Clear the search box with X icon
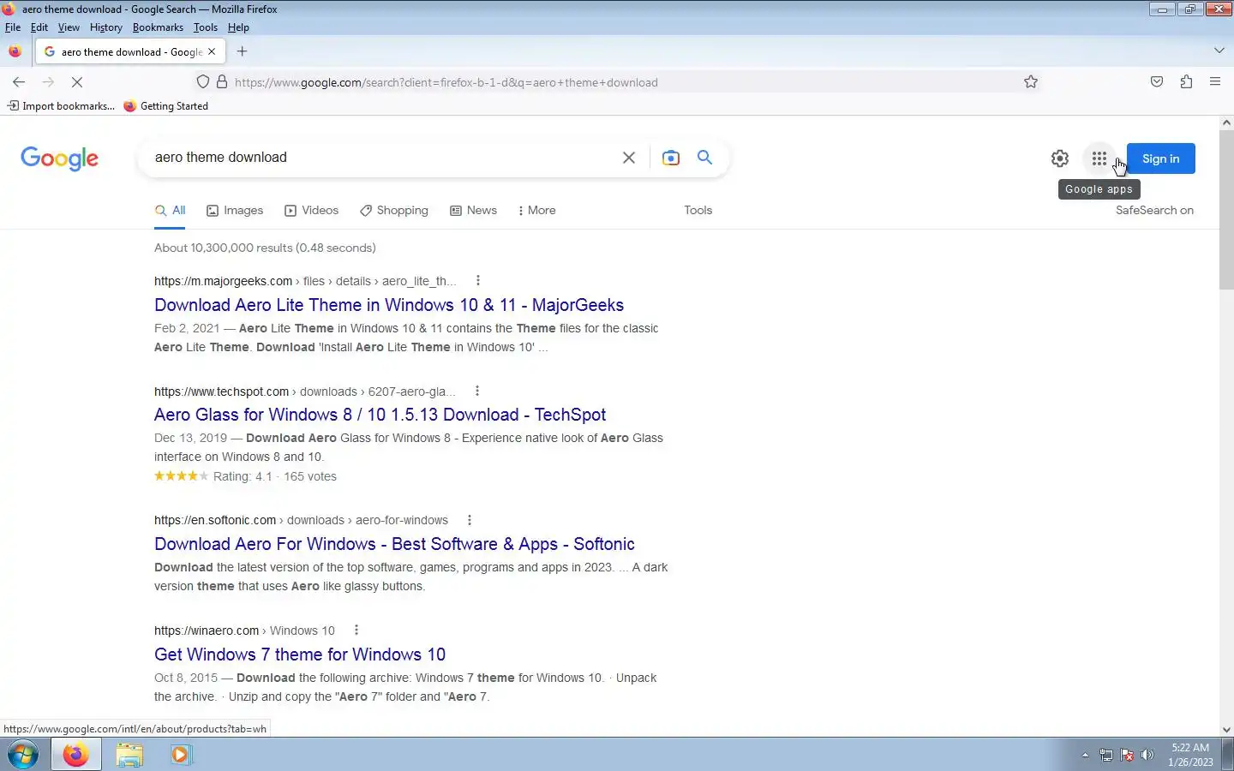The width and height of the screenshot is (1234, 771). coord(629,158)
